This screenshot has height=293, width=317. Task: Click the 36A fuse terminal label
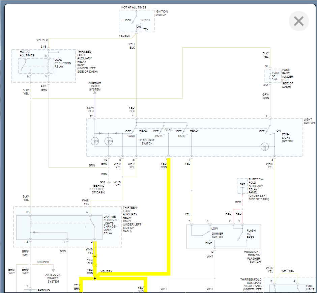pyautogui.click(x=266, y=85)
